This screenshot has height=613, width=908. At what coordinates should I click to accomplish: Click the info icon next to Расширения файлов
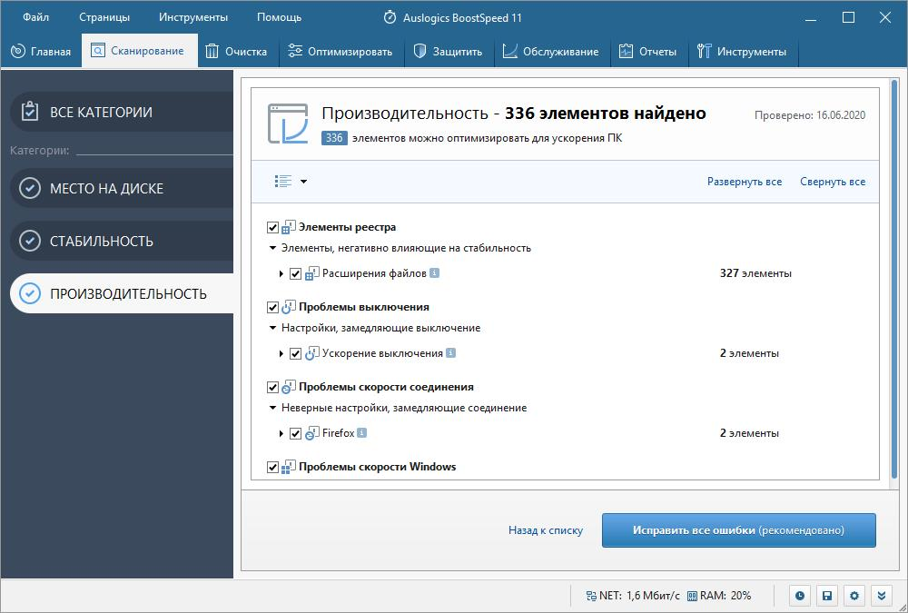[434, 272]
